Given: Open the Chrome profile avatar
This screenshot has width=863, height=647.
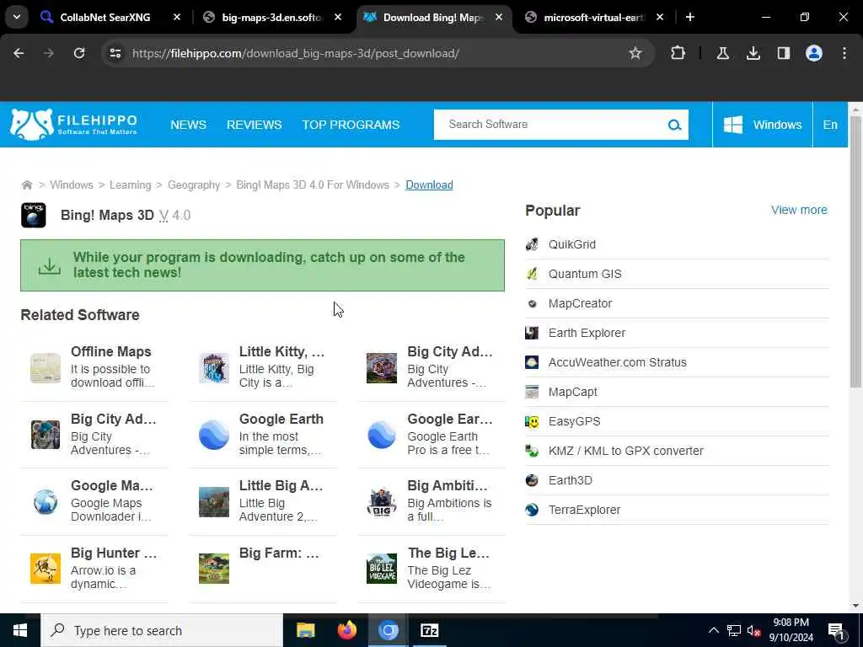Looking at the screenshot, I should [814, 53].
